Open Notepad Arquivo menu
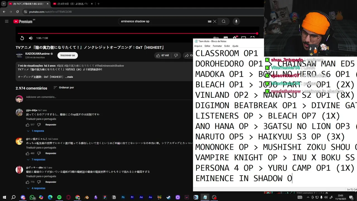The height and width of the screenshot is (201, 357). (198, 46)
